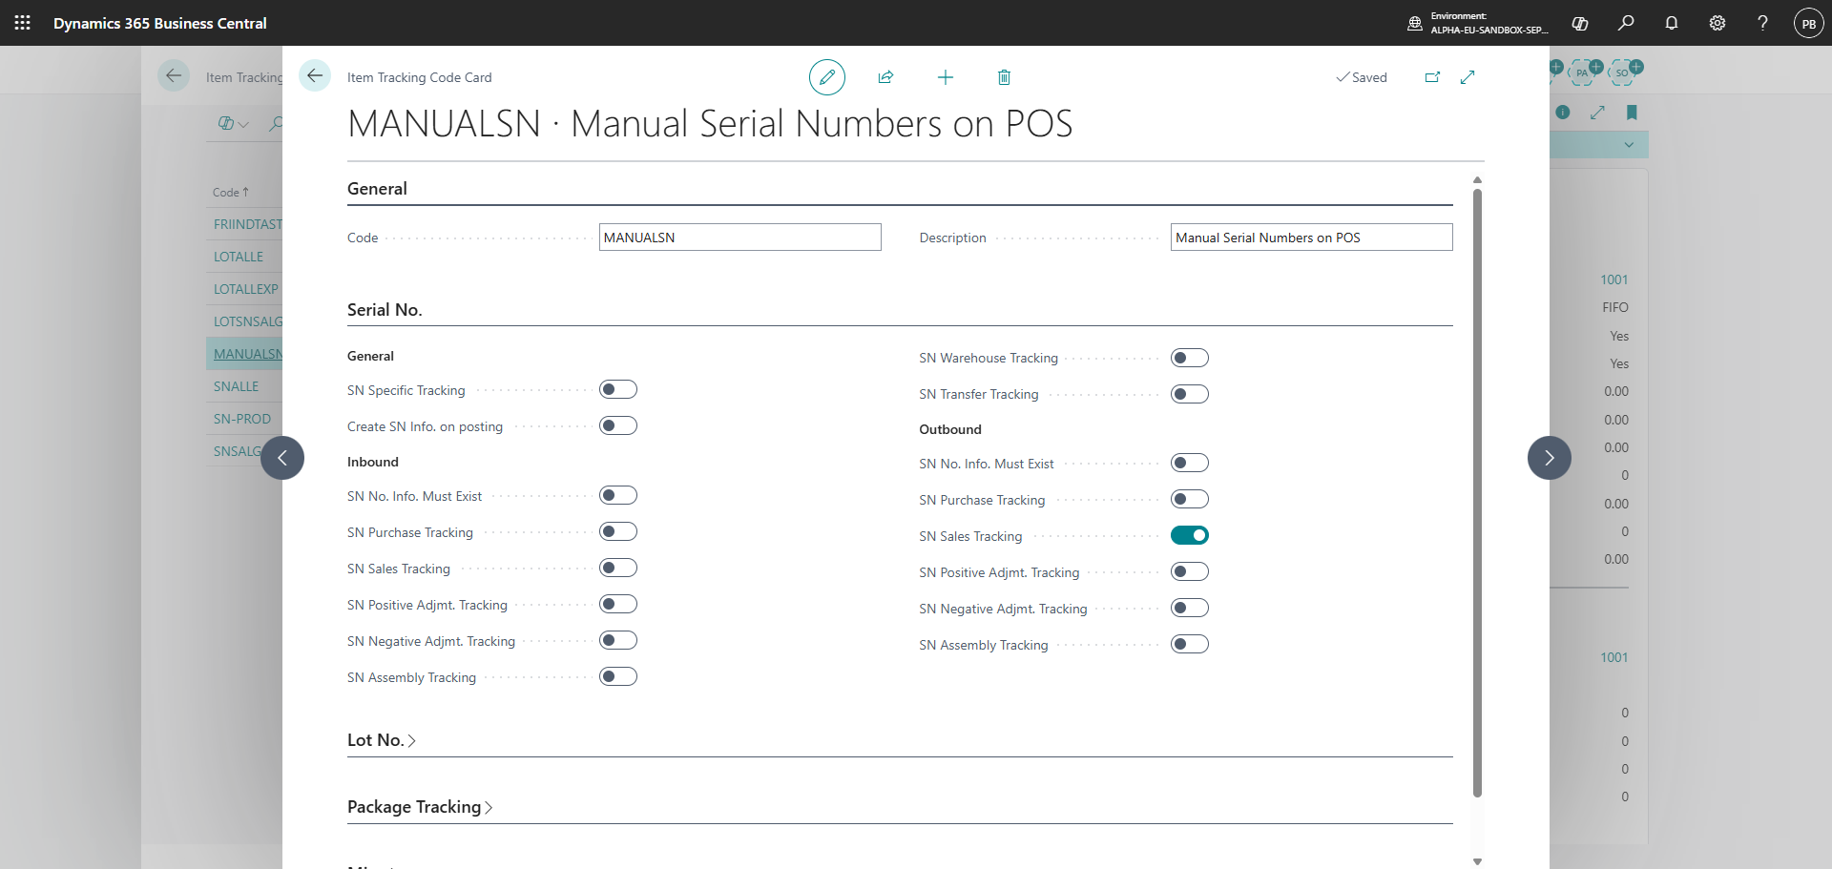Collapse the General section header
This screenshot has width=1832, height=869.
point(377,189)
